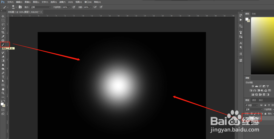Click the foreground color swatch in toolbox
The width and height of the screenshot is (274, 139).
[2, 104]
